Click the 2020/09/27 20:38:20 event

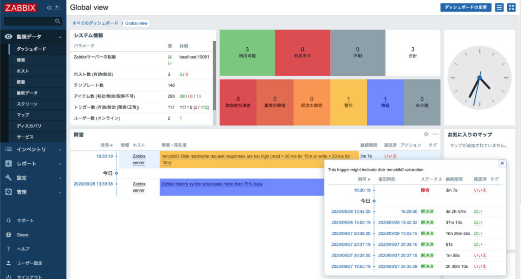coord(351,234)
